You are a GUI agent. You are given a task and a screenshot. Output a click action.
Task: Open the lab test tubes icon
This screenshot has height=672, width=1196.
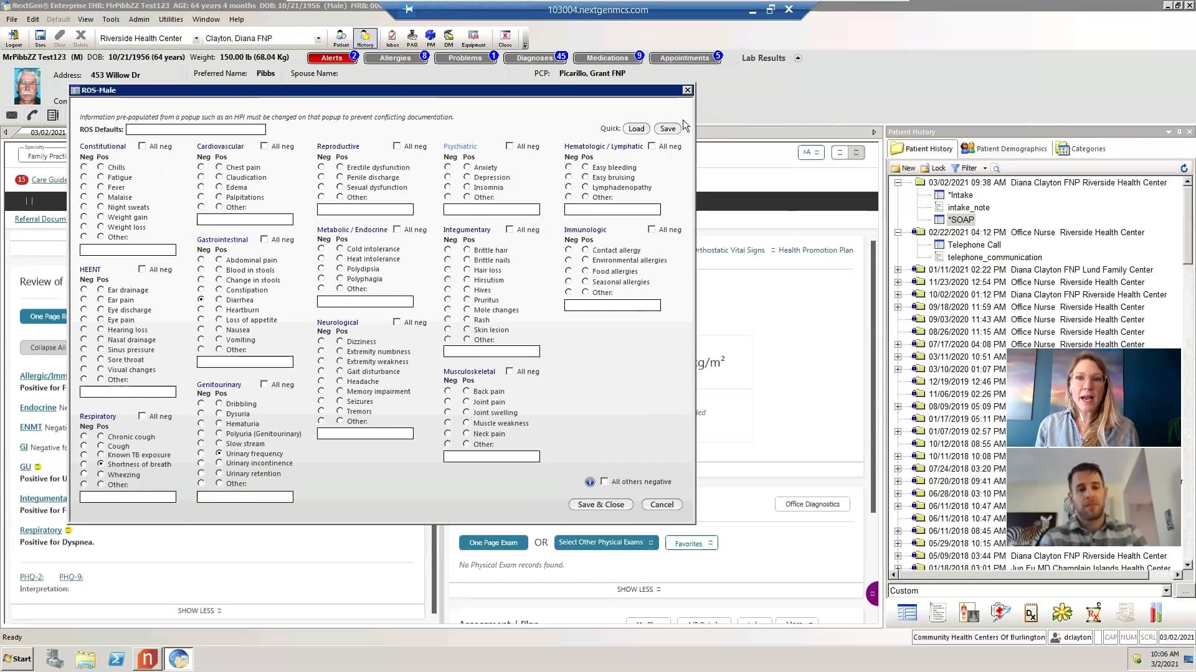[x=1156, y=612]
